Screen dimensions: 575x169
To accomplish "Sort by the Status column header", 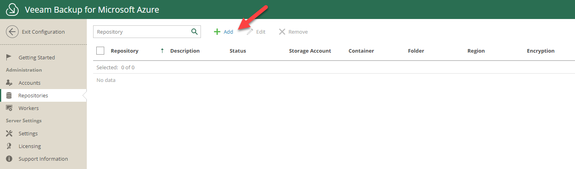I will coord(238,51).
